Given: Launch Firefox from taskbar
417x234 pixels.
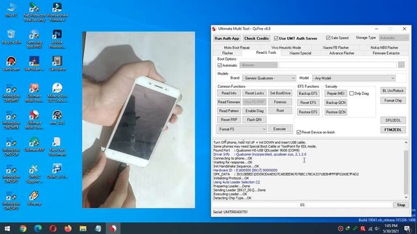Looking at the screenshot, I should point(68,228).
